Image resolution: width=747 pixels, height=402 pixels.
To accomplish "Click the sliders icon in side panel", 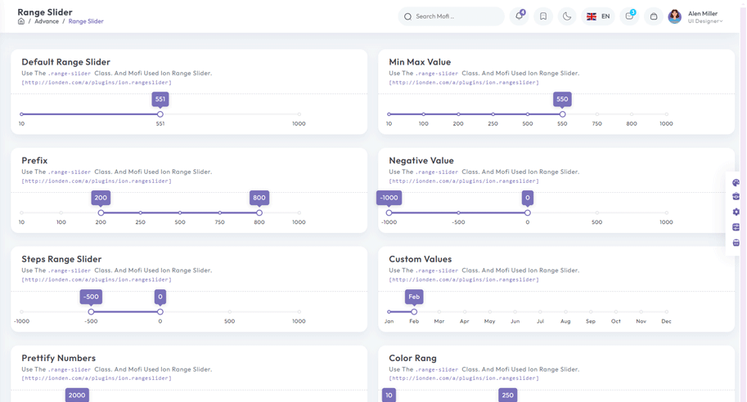I will tap(736, 227).
